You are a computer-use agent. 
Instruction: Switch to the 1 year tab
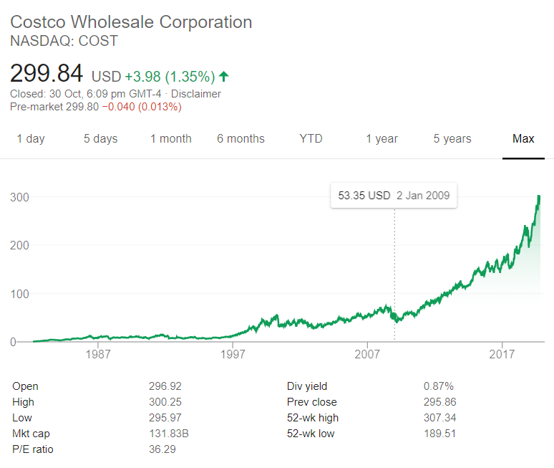[x=382, y=139]
